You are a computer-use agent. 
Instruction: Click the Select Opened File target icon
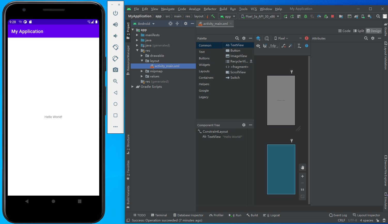170,23
